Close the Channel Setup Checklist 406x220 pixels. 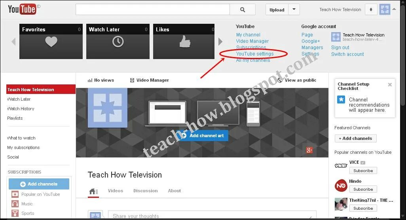click(390, 84)
